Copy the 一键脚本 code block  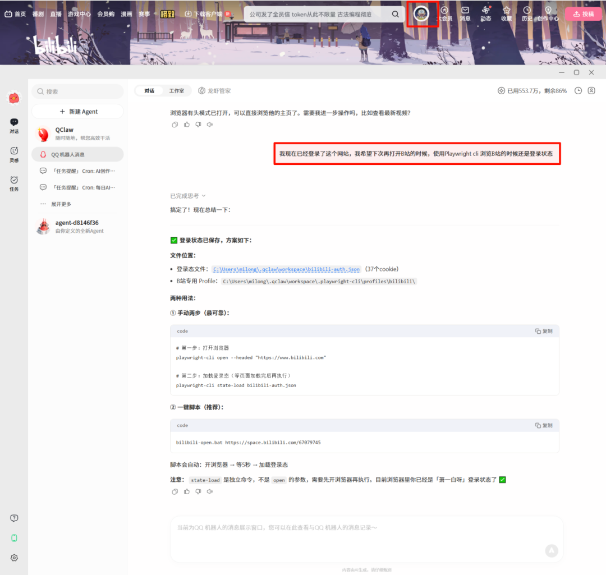coord(544,425)
